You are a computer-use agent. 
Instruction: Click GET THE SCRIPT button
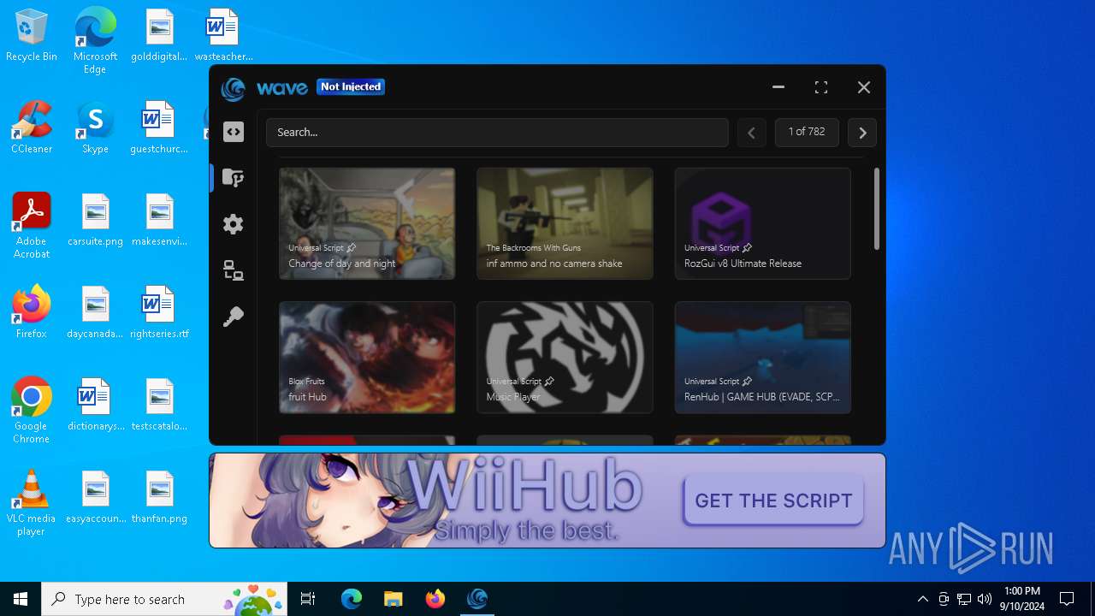coord(773,500)
